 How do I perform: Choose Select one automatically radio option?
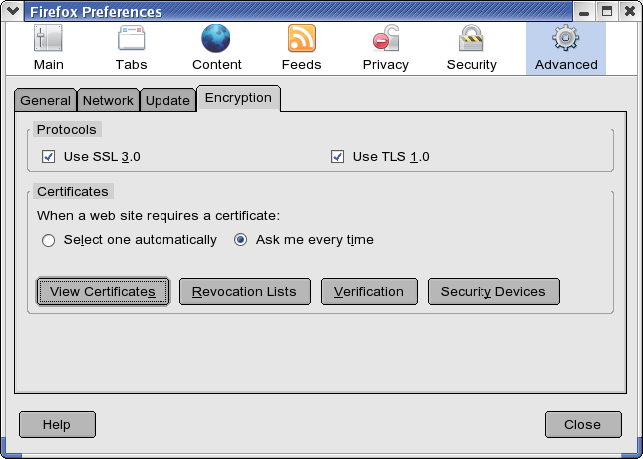[49, 240]
